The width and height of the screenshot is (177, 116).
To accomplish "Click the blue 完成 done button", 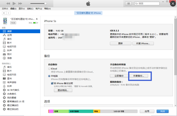I will click(x=163, y=111).
